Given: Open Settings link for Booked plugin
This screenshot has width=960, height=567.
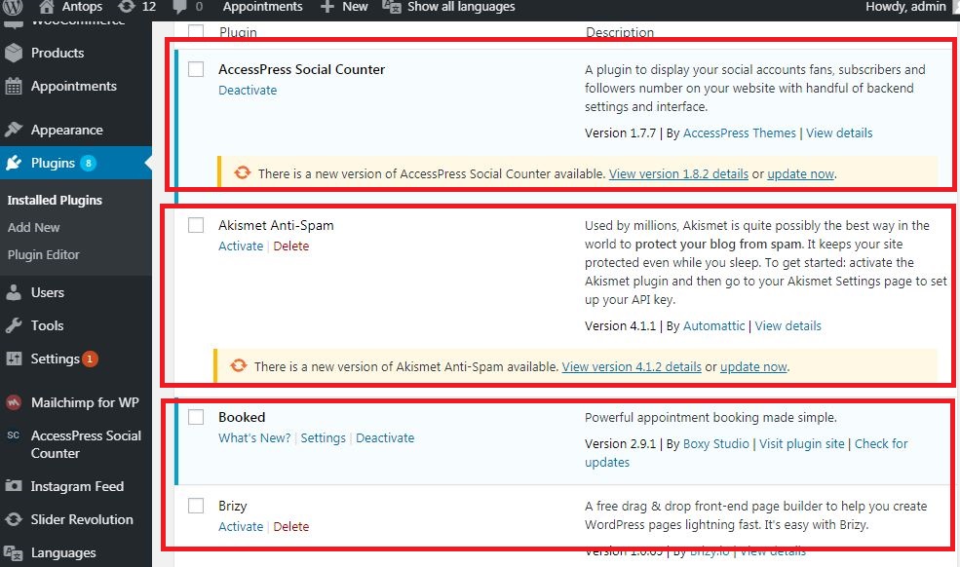Looking at the screenshot, I should [x=323, y=437].
